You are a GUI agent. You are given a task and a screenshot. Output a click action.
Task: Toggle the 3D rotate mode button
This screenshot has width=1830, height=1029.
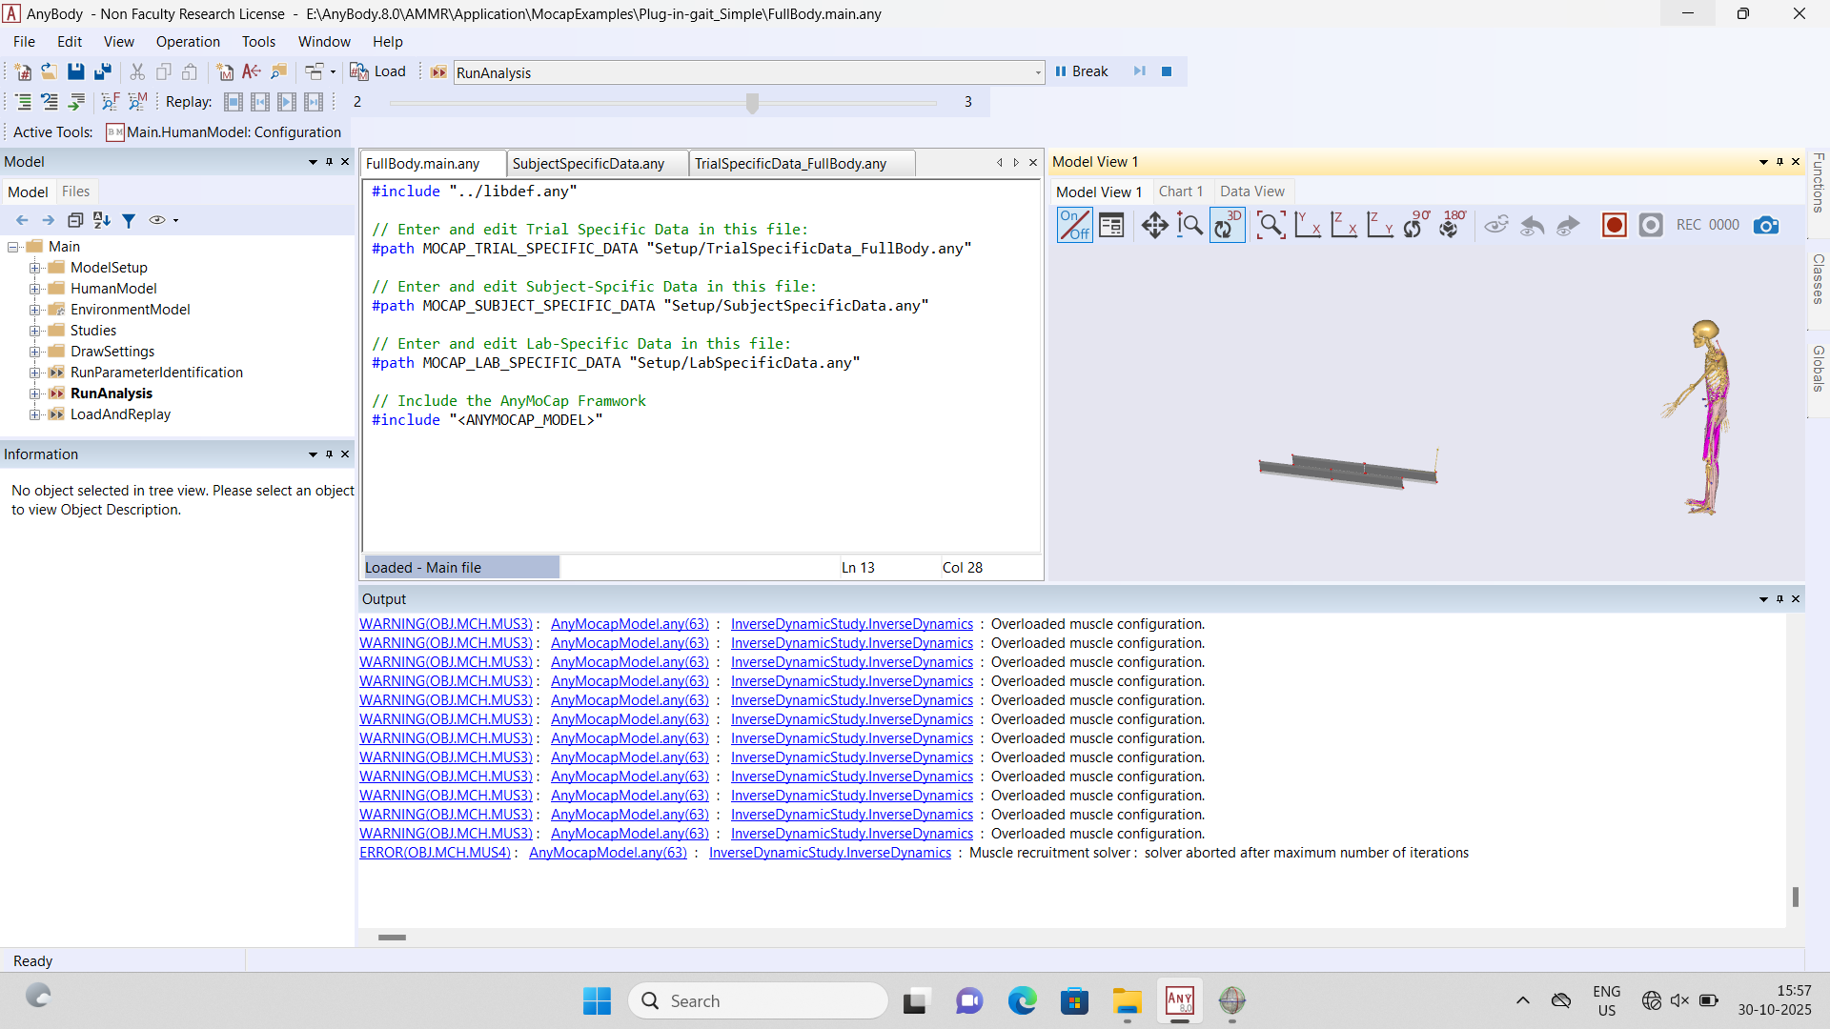pos(1227,225)
